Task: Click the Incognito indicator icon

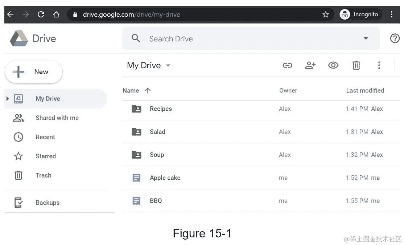Action: [344, 14]
